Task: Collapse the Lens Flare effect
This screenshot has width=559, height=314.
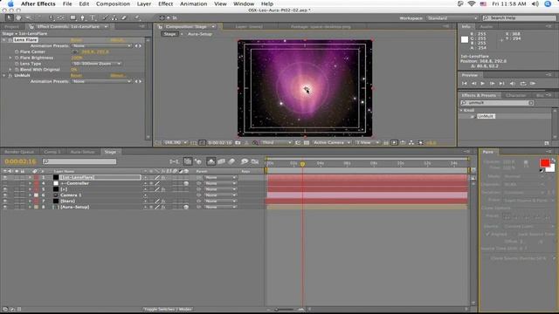Action: (4, 40)
